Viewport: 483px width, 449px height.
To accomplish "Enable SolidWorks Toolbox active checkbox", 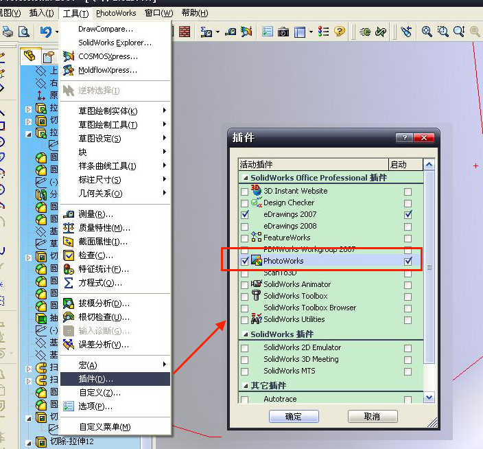I will 244,297.
